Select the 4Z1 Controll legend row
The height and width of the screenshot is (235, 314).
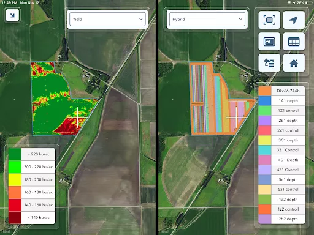click(281, 170)
